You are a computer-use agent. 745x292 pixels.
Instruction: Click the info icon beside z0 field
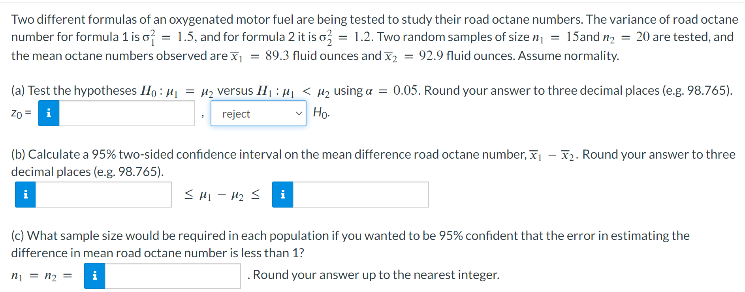coord(49,113)
